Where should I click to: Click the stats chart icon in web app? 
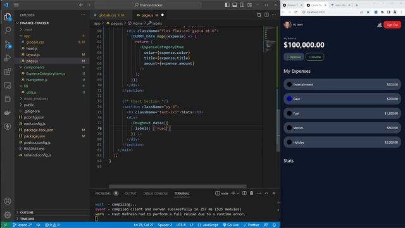point(380,25)
